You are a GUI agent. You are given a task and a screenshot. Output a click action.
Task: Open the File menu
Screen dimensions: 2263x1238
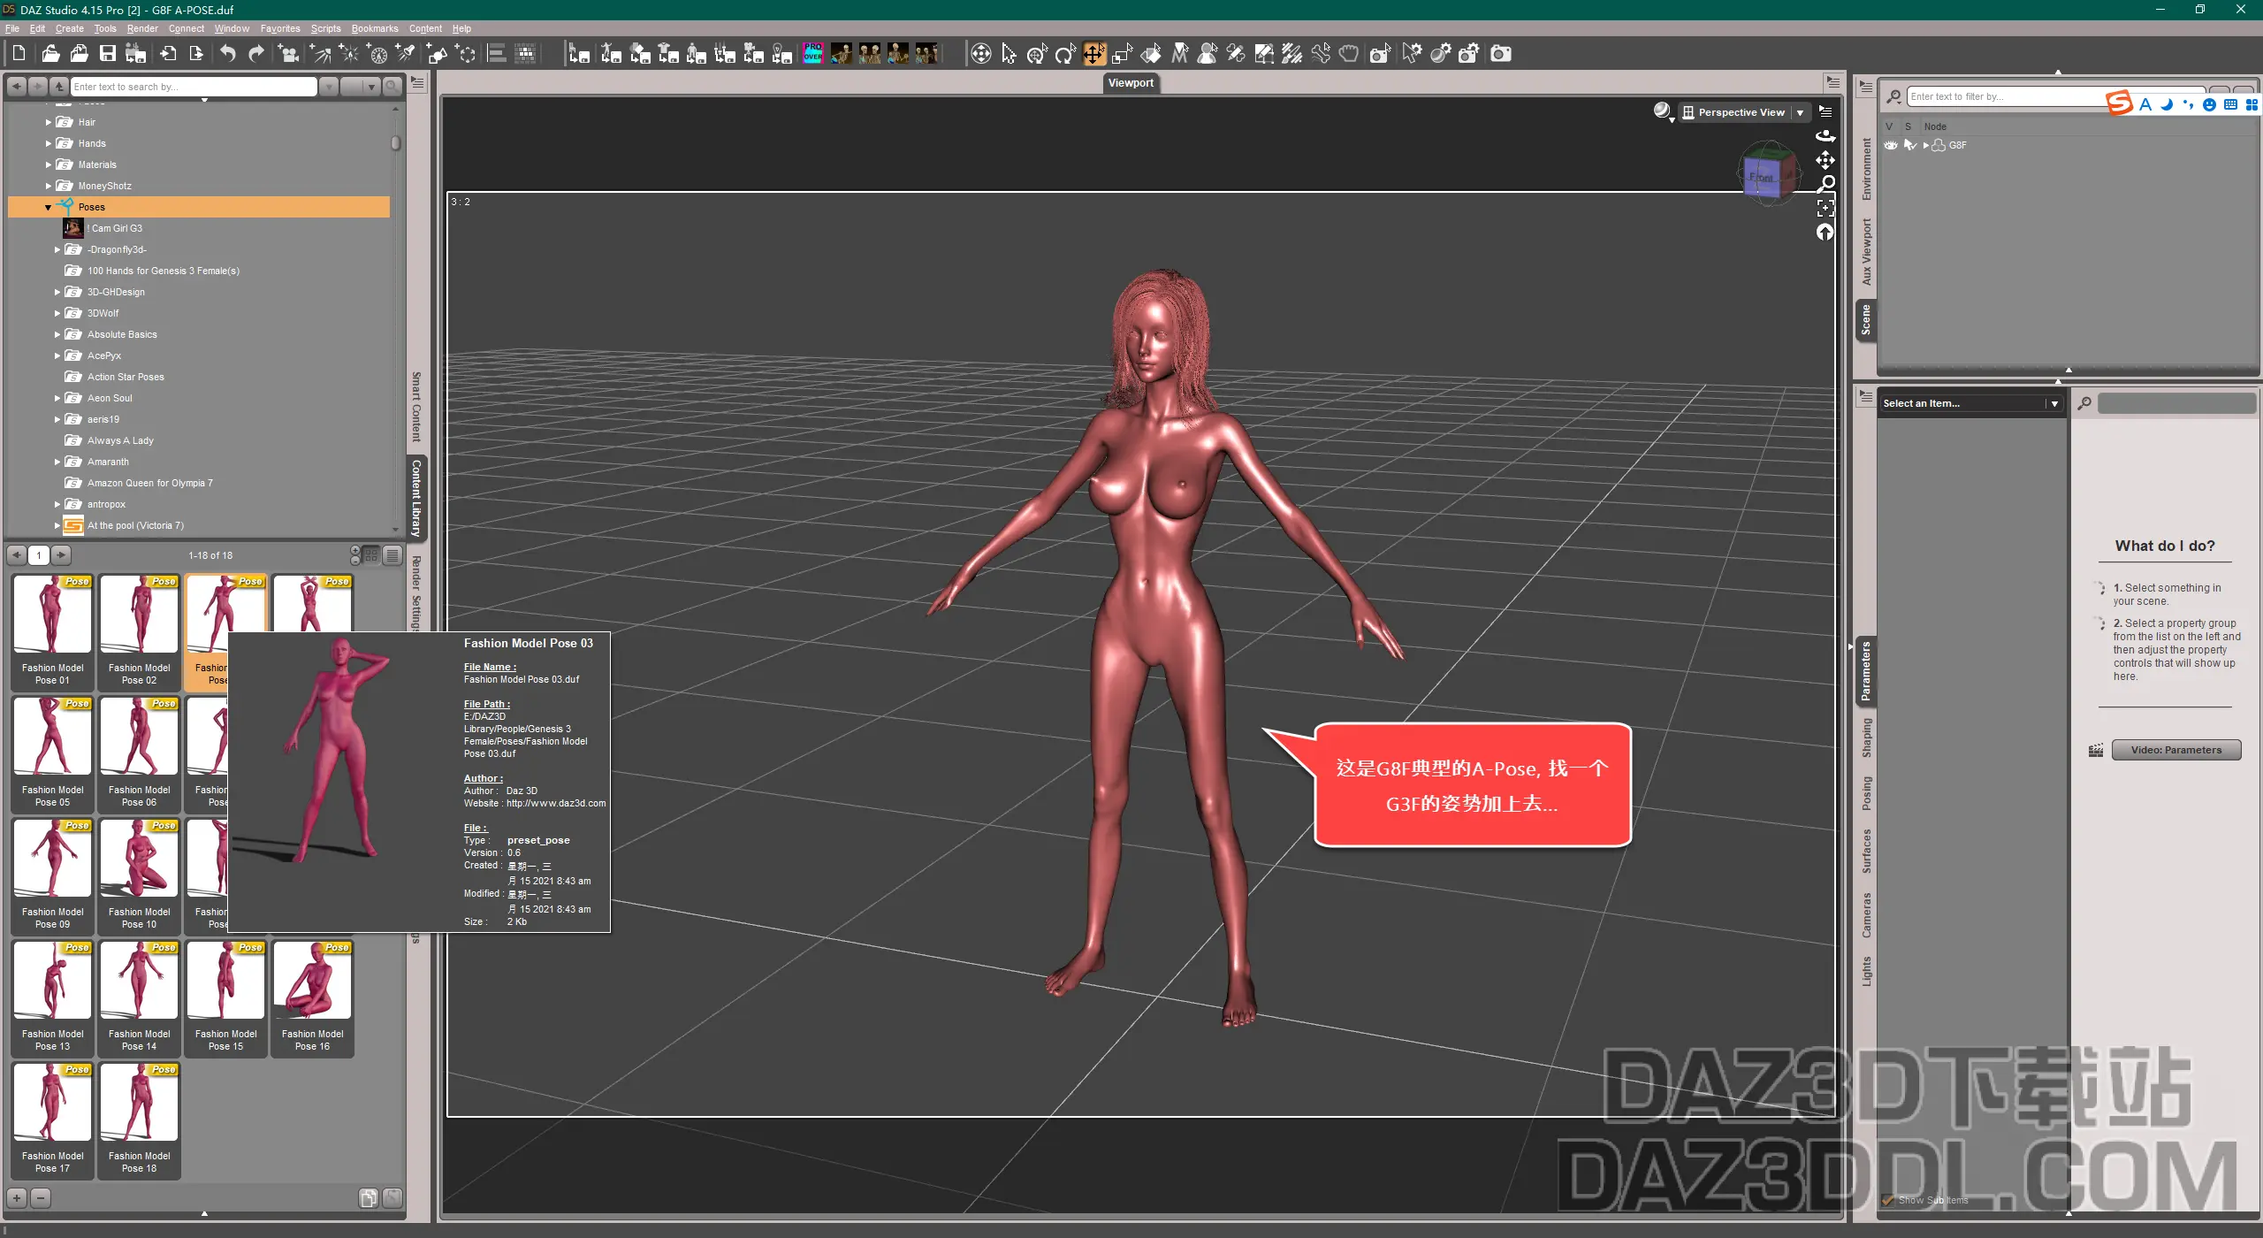12,28
